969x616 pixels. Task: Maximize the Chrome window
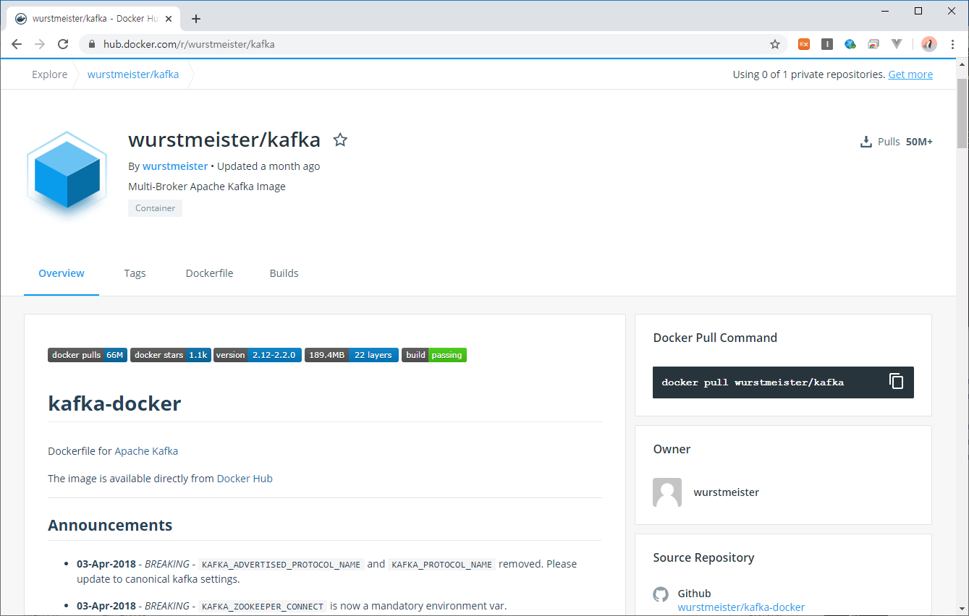(x=918, y=11)
